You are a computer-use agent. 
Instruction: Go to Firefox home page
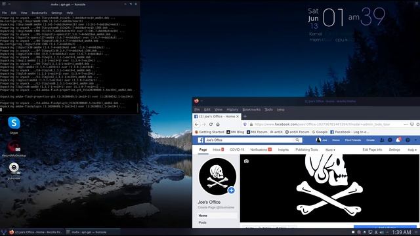218,124
